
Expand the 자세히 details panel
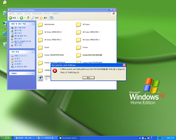pos(33,73)
